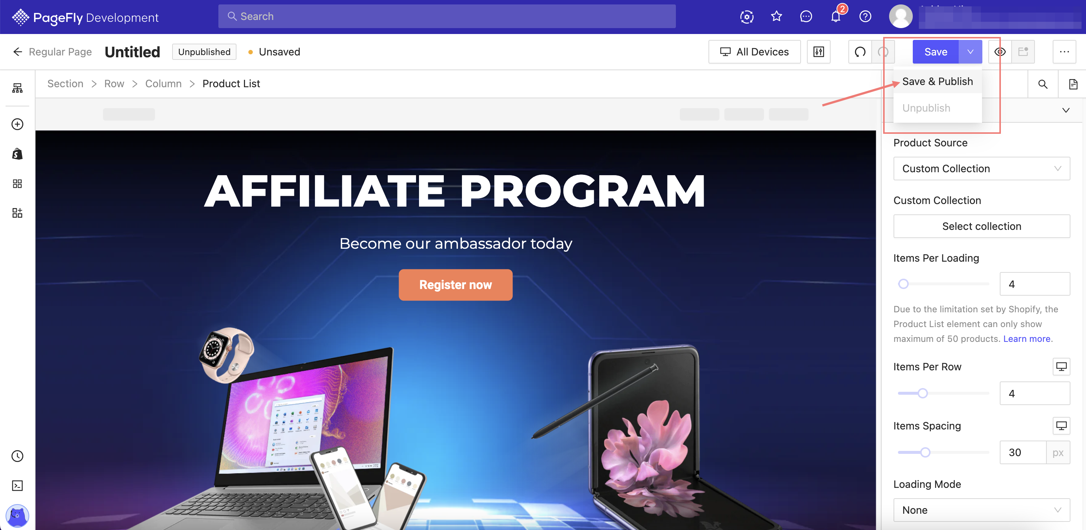Open the Shopify elements bag icon

17,154
